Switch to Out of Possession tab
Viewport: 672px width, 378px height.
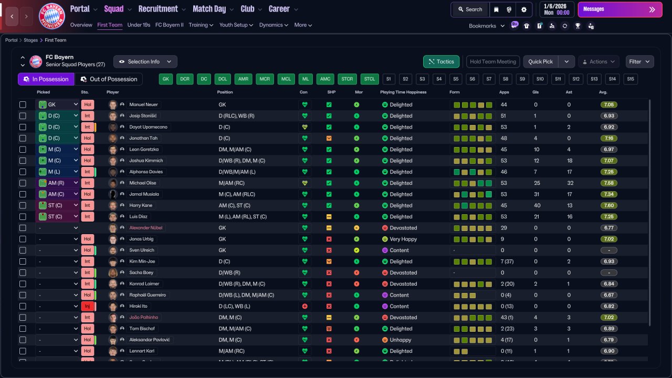click(x=109, y=79)
